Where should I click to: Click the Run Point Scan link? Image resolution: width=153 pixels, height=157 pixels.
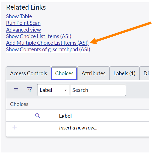pos(23,23)
